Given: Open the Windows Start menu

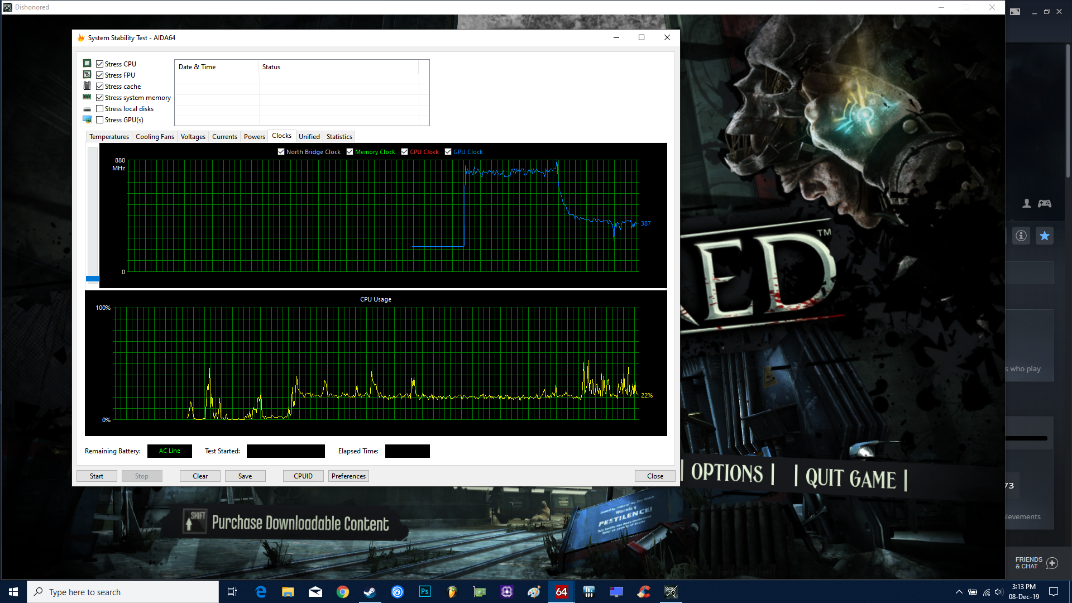Looking at the screenshot, I should pos(13,592).
